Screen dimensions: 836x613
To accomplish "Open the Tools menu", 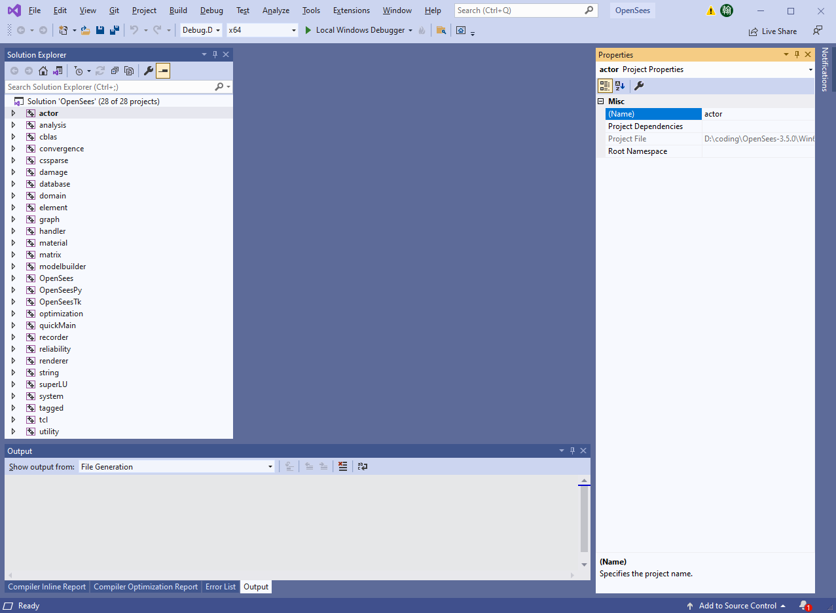I will [311, 10].
